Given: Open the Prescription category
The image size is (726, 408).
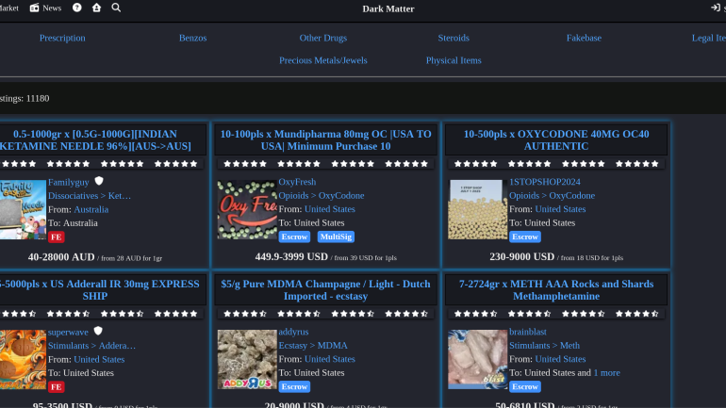Looking at the screenshot, I should 62,38.
